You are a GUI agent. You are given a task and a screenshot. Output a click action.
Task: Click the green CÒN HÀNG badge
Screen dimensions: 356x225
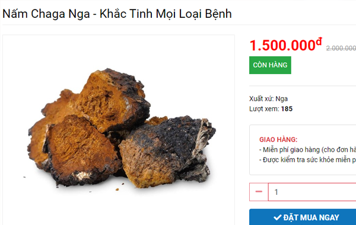pyautogui.click(x=270, y=65)
